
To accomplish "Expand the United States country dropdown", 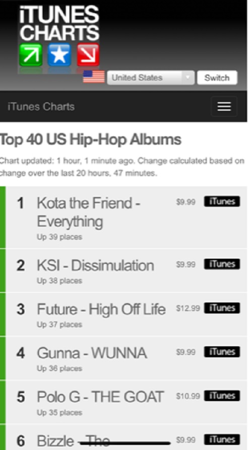I will (x=151, y=78).
